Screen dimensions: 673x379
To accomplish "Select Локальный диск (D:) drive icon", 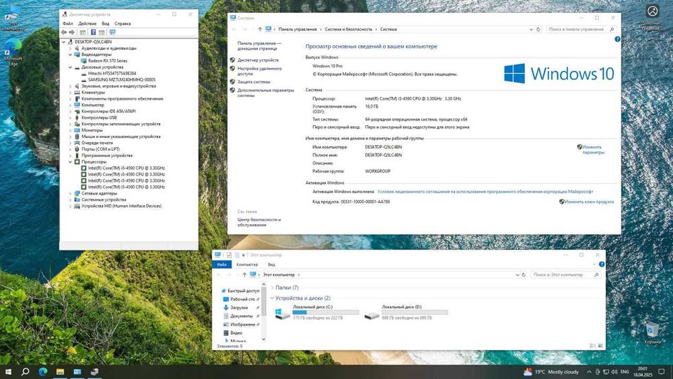I will 371,316.
